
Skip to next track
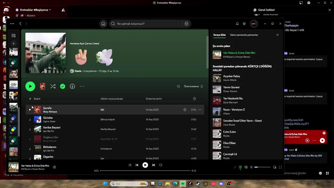(x=153, y=165)
